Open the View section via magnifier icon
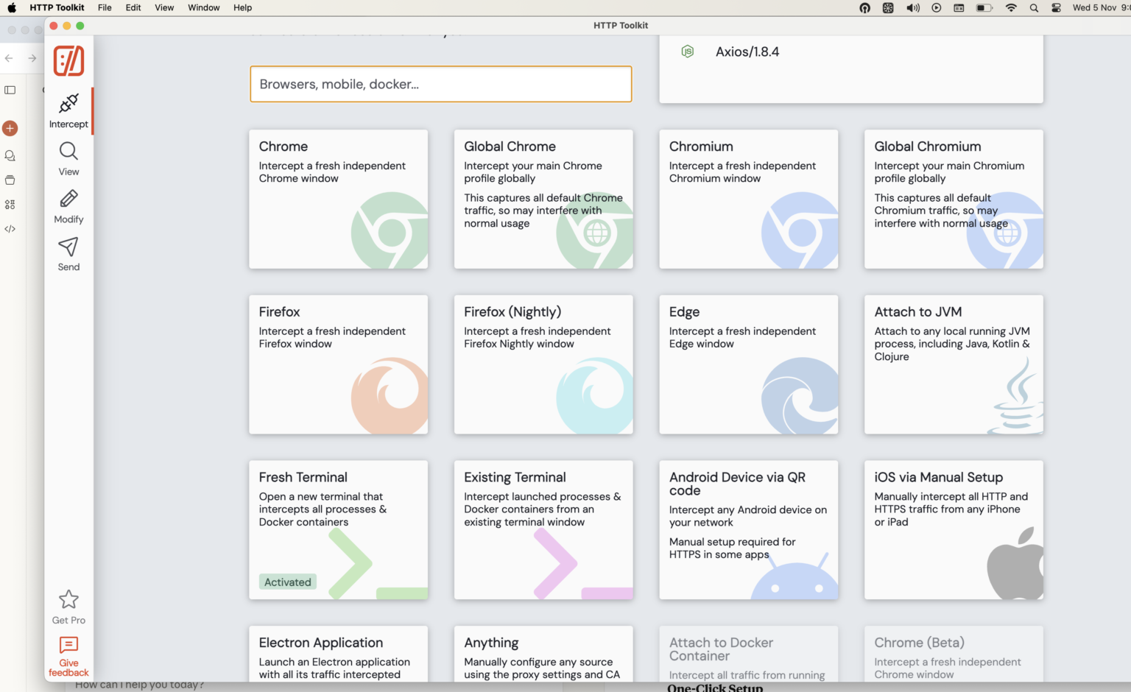Screen dimensions: 1131x692 pos(68,158)
